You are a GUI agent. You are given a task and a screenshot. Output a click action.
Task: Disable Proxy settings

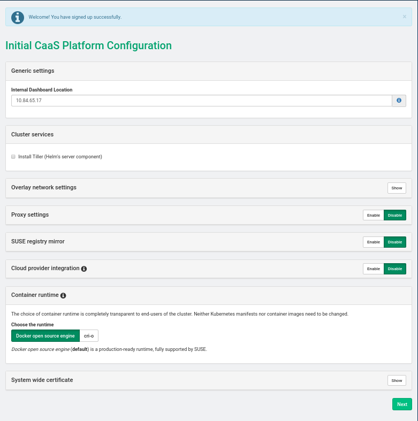[x=395, y=215]
